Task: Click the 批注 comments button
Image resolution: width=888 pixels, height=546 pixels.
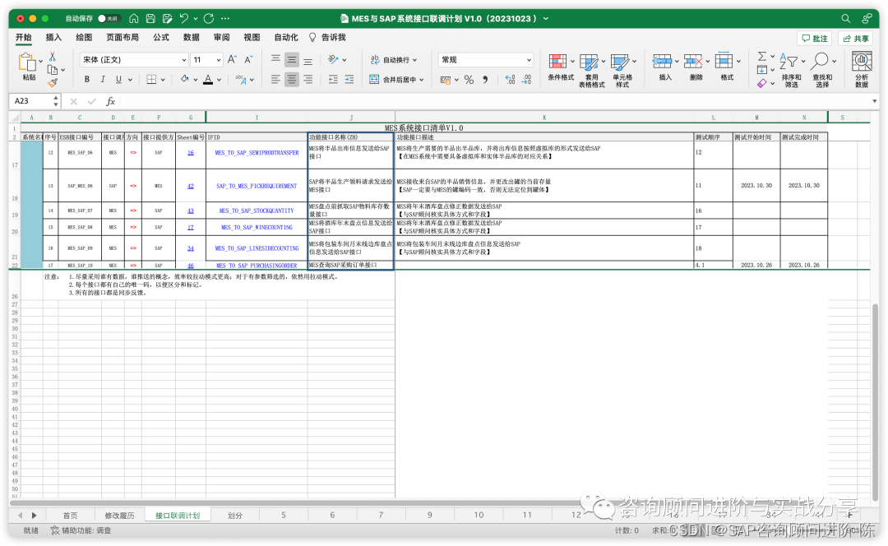Action: click(x=814, y=39)
